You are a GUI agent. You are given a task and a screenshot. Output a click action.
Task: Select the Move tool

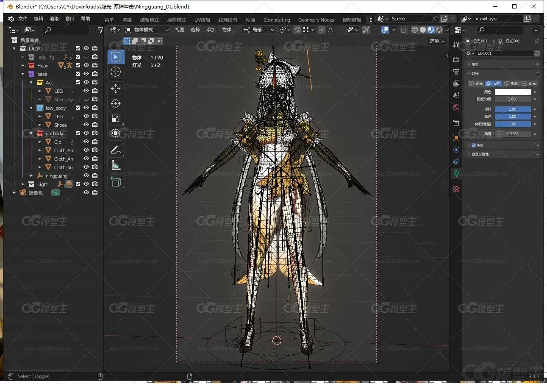pyautogui.click(x=116, y=88)
